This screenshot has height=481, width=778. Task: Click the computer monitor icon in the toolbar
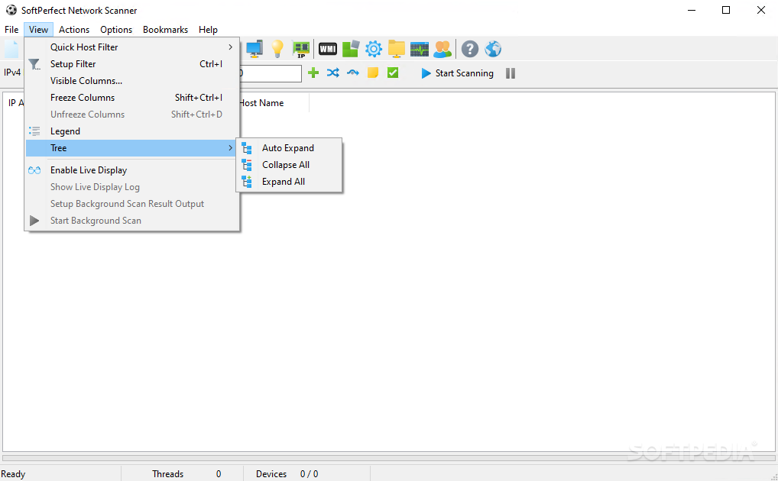pos(254,49)
